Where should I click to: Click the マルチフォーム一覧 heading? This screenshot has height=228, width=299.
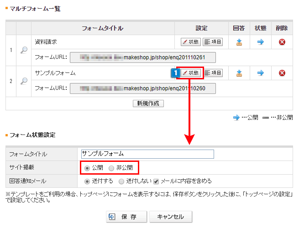[35, 9]
